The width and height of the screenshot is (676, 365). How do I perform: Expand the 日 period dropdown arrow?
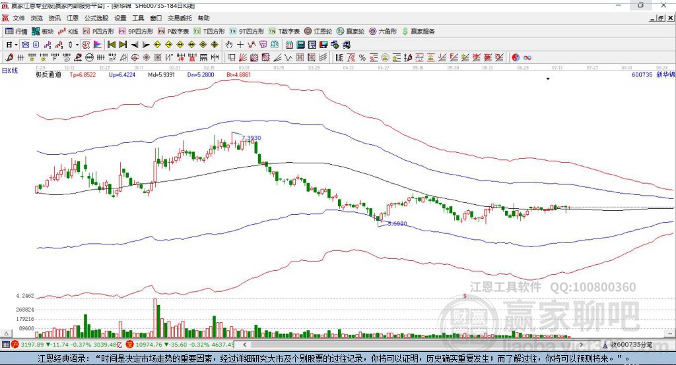pos(16,45)
